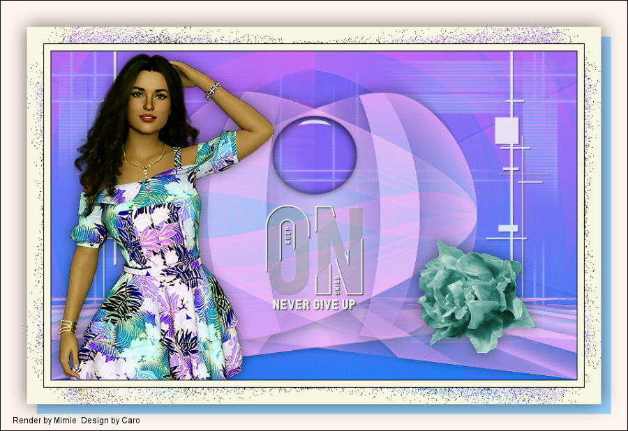Click the woman's face

(150, 103)
